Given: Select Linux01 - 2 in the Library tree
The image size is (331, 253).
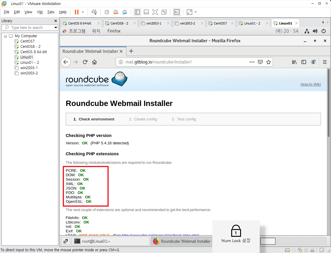Looking at the screenshot, I should pos(30,63).
